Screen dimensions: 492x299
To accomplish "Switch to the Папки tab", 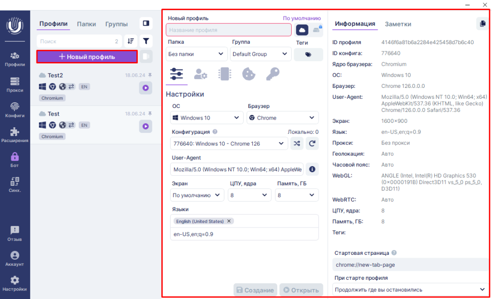I will click(86, 24).
